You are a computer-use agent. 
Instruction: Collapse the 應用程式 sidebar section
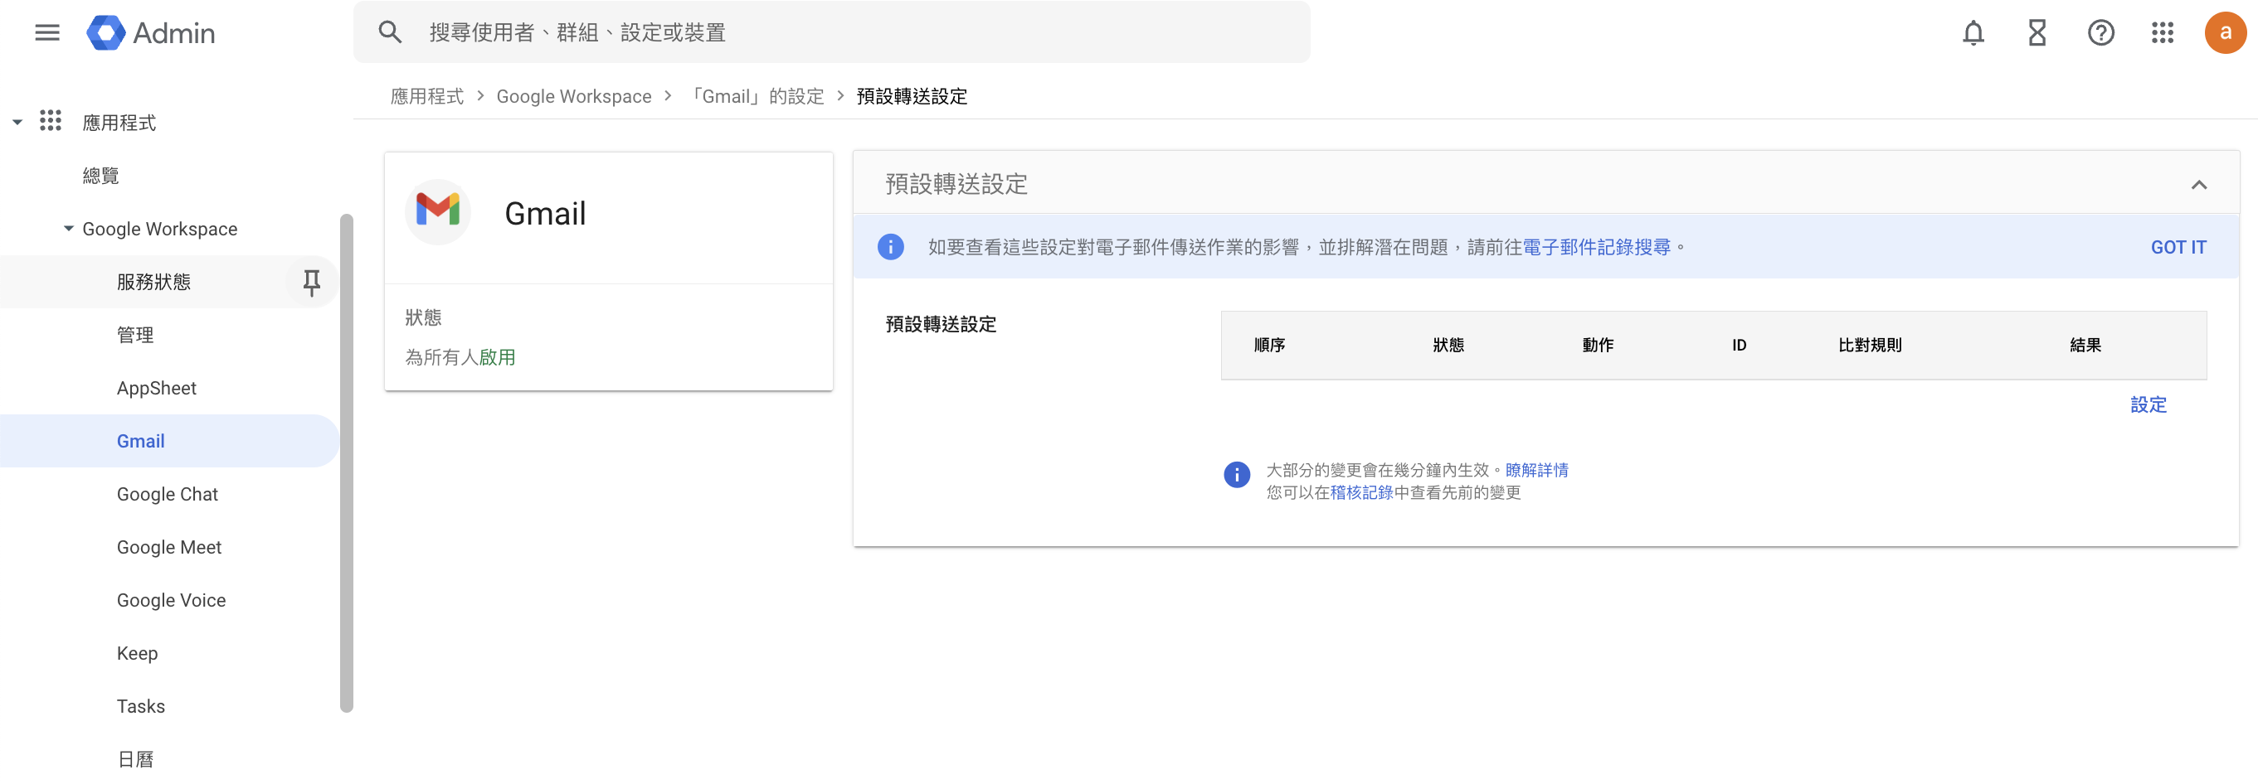pyautogui.click(x=17, y=123)
